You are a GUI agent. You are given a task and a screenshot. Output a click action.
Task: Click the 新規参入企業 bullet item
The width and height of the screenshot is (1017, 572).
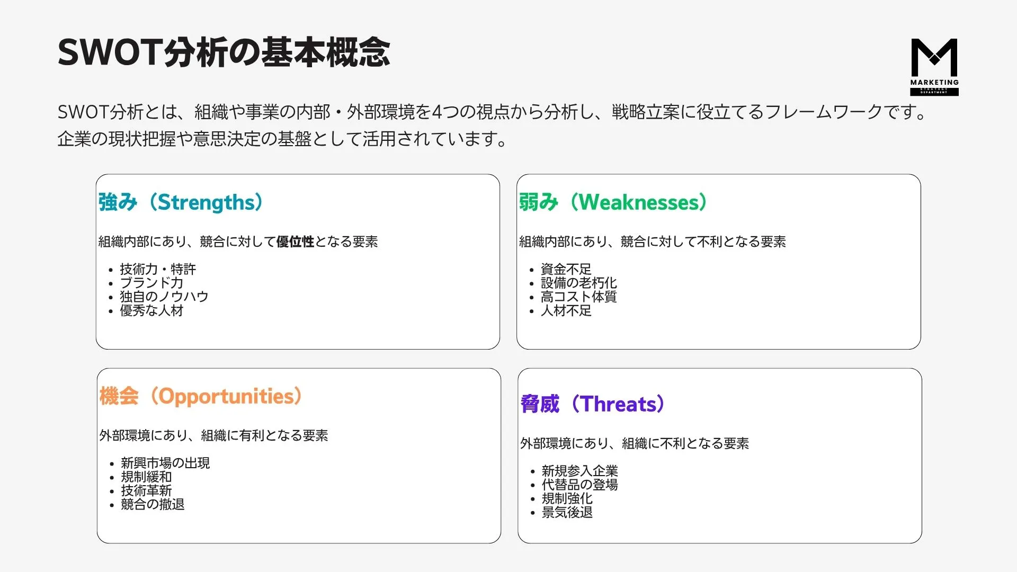(579, 471)
